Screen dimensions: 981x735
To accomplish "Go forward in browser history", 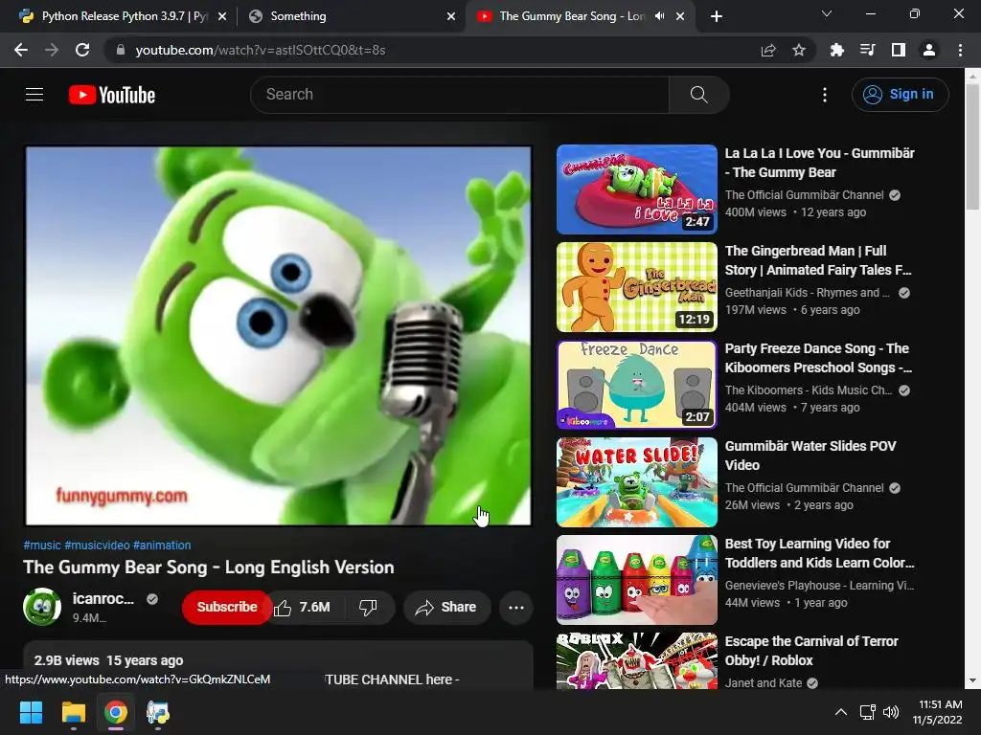I will pos(52,50).
